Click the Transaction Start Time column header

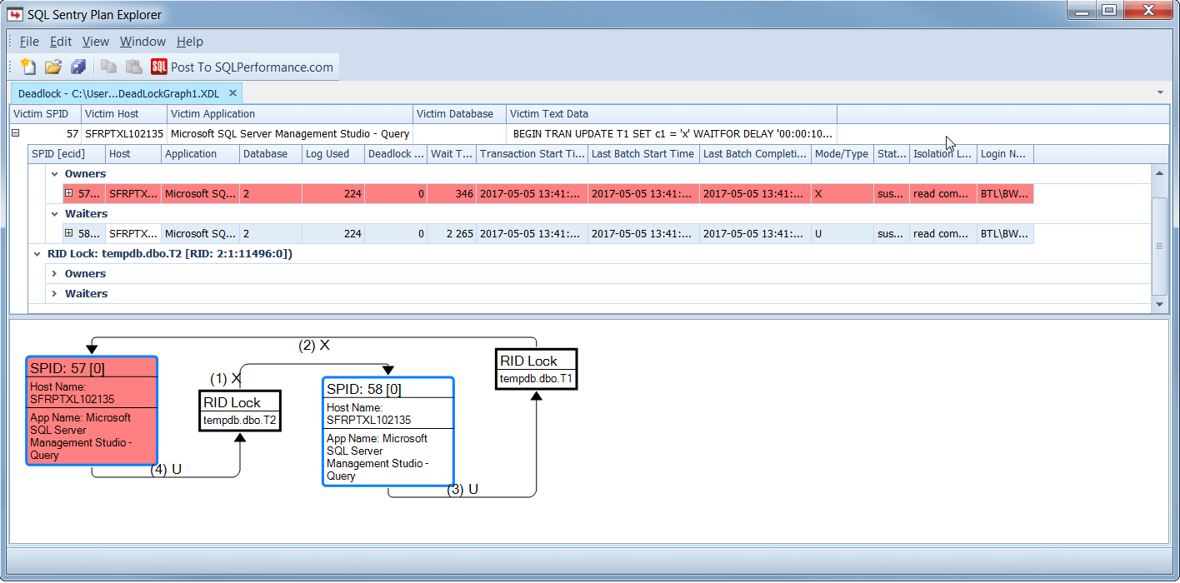[x=532, y=154]
